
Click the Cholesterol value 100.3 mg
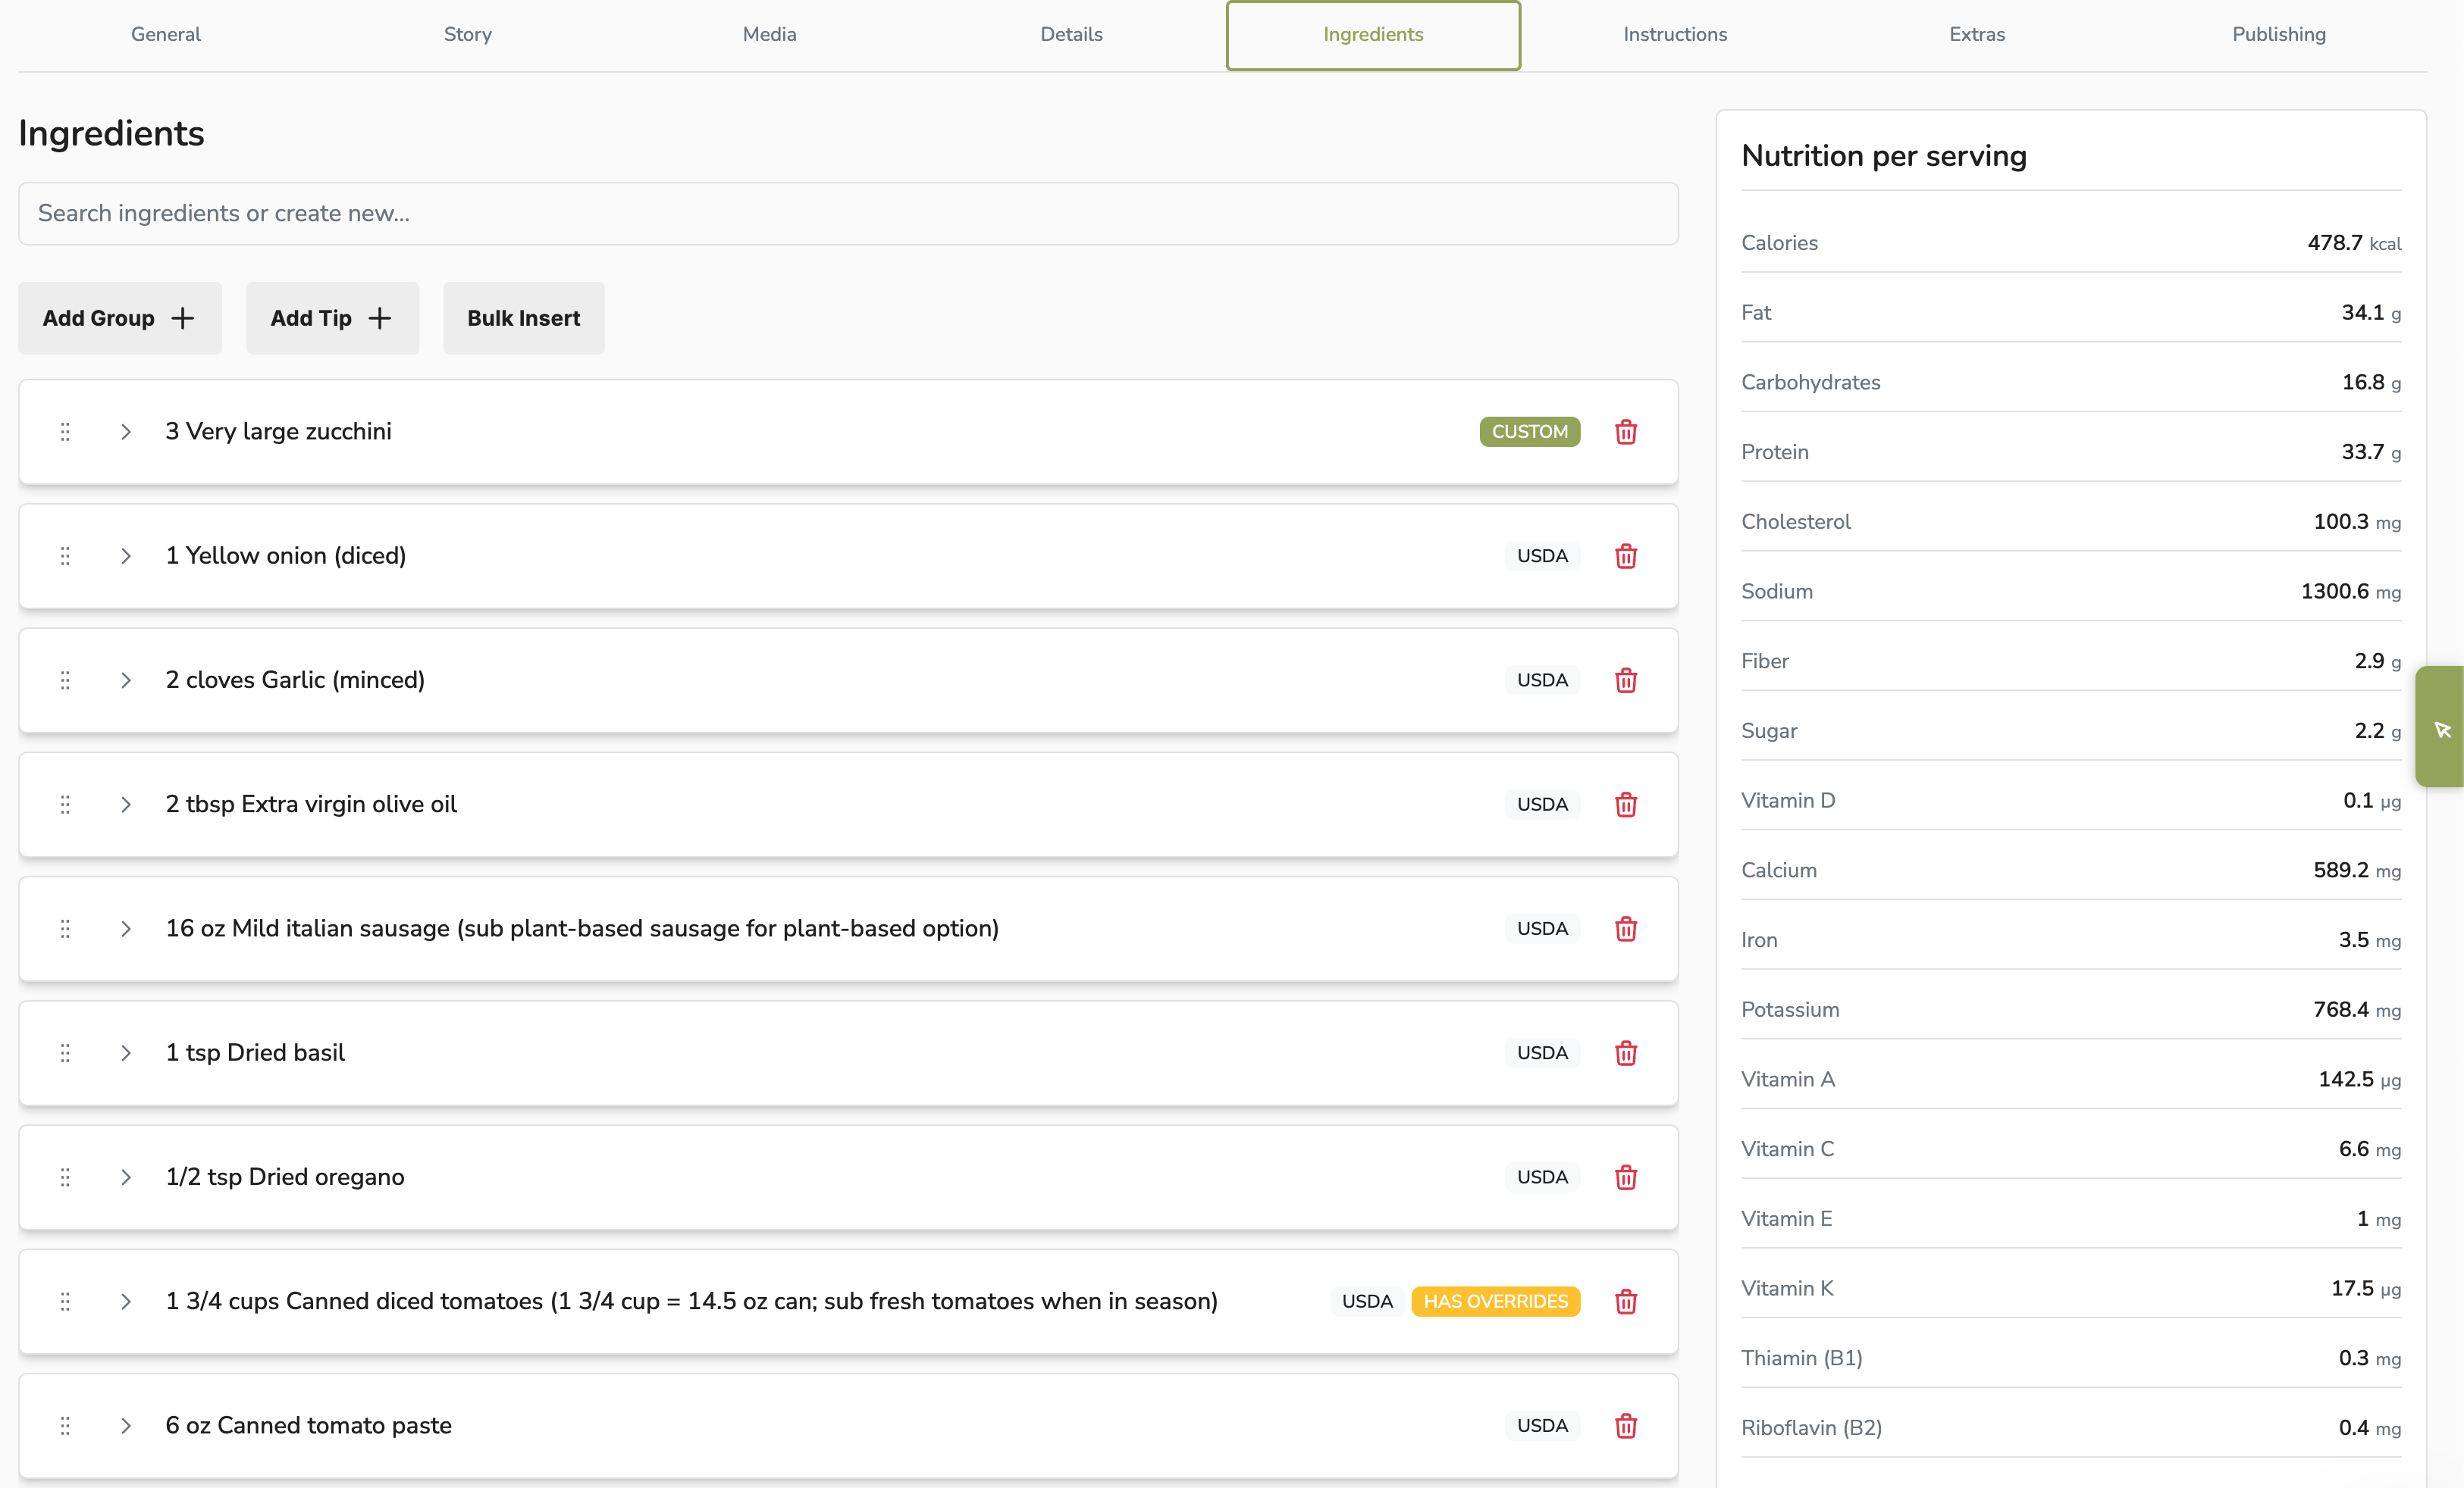coord(2357,522)
